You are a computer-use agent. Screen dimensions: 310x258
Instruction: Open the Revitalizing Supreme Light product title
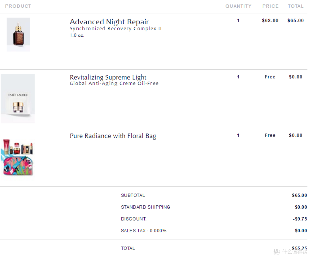coord(108,77)
